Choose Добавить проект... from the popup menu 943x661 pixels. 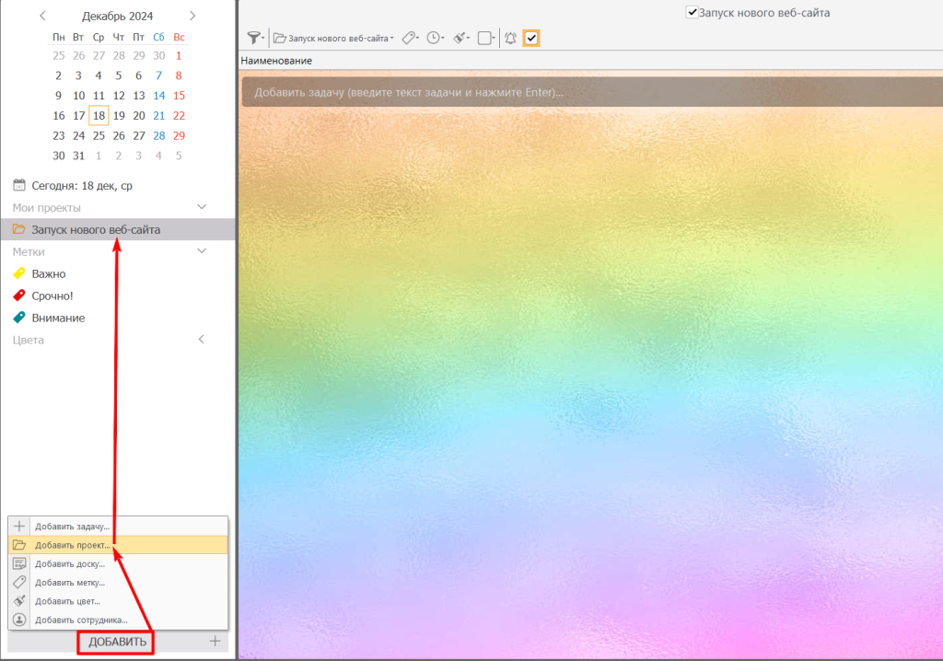click(x=72, y=545)
